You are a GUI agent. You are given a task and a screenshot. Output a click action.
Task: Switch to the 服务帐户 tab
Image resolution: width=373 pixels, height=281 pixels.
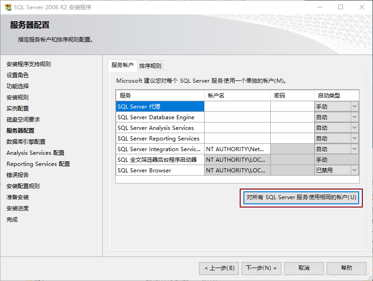(123, 65)
